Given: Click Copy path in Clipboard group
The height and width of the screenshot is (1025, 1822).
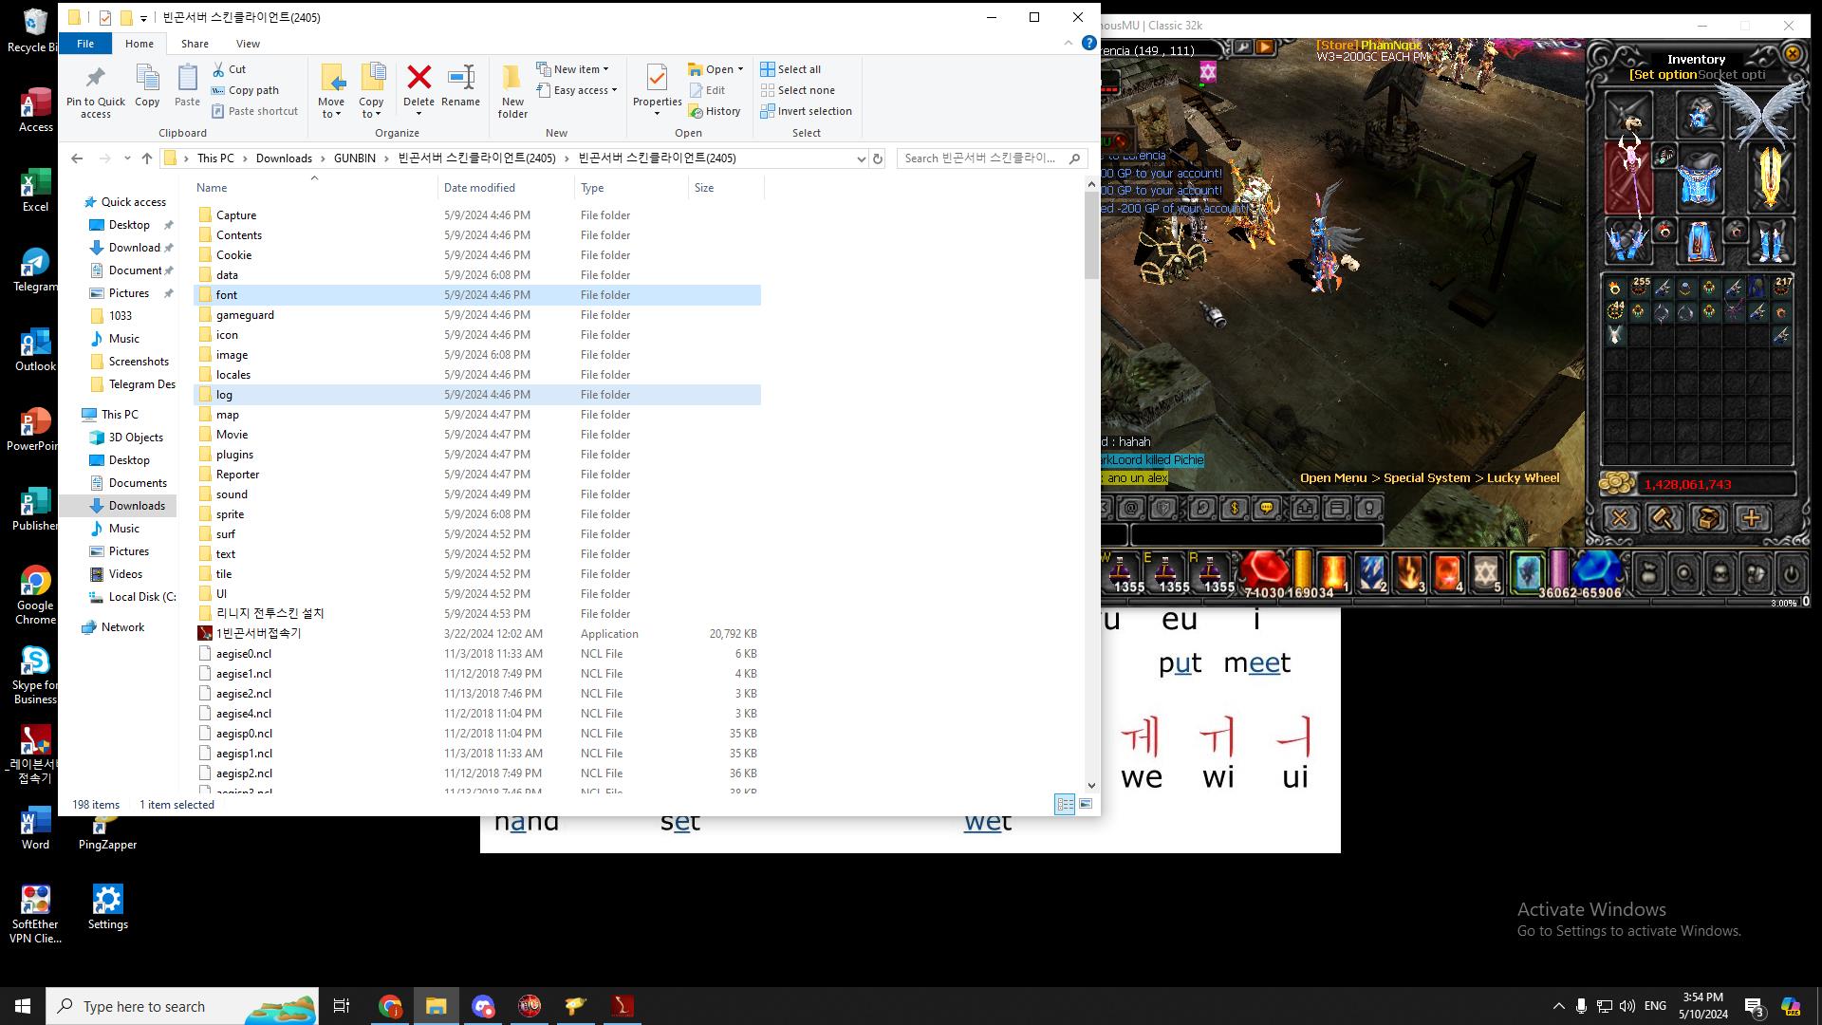Looking at the screenshot, I should [x=245, y=90].
